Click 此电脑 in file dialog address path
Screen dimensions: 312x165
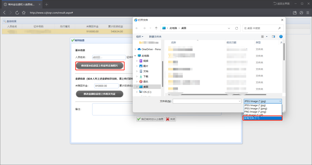tap(173, 28)
